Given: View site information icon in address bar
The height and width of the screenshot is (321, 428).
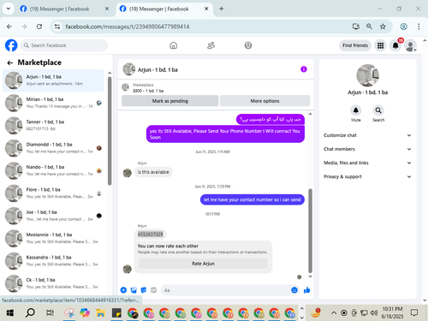Looking at the screenshot, I should pyautogui.click(x=57, y=27).
